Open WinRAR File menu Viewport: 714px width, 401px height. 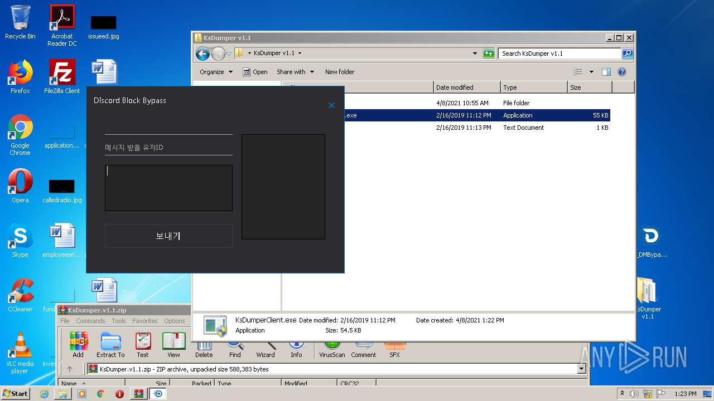tap(65, 321)
